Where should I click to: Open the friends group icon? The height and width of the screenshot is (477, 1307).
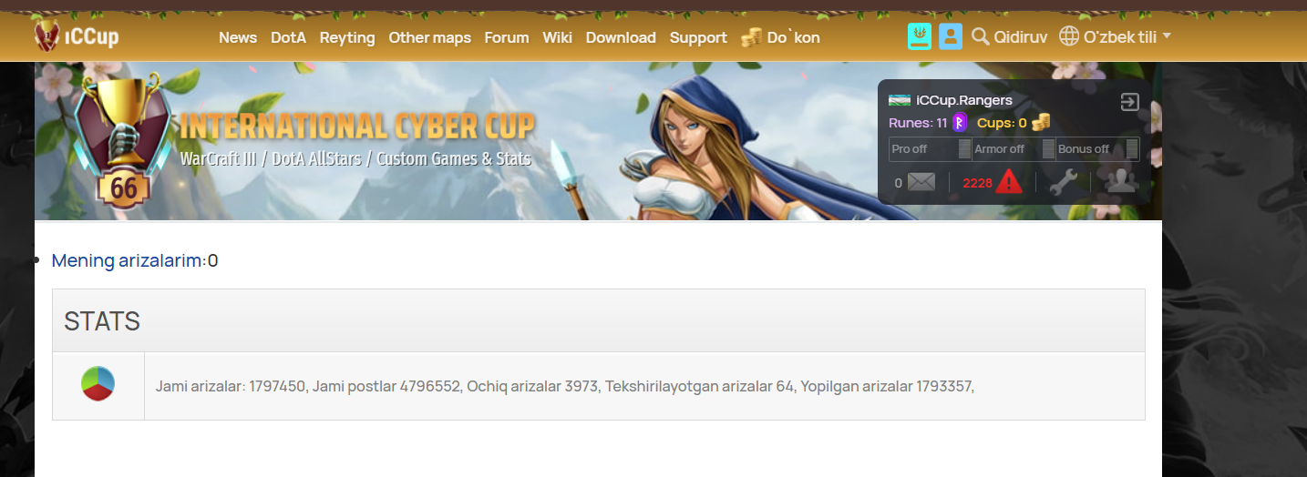[1120, 182]
